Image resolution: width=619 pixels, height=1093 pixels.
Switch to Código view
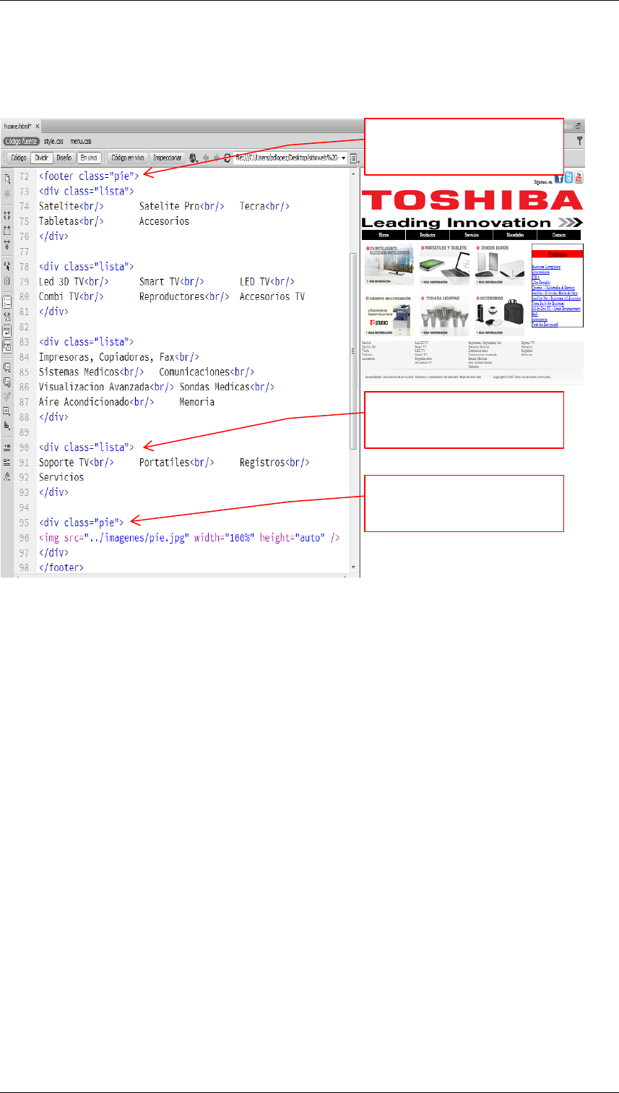(x=19, y=158)
